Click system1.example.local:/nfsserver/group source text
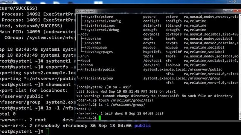The height and width of the screenshot is (135, 241). (x=182, y=78)
